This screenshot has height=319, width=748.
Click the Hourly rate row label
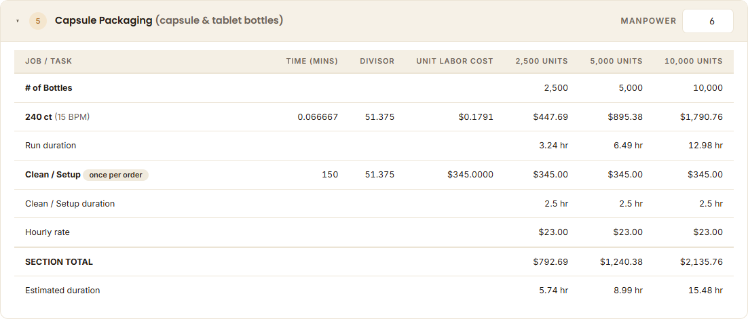tap(48, 232)
